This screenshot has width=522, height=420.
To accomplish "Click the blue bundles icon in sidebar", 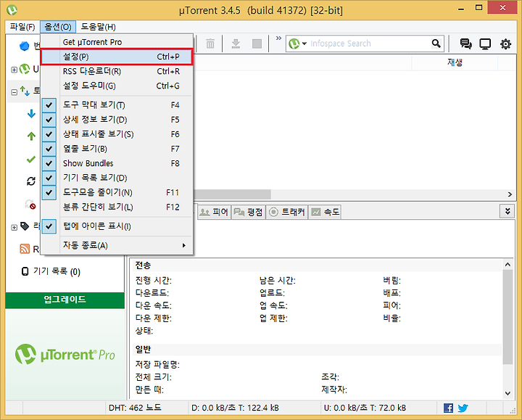I will (25, 46).
